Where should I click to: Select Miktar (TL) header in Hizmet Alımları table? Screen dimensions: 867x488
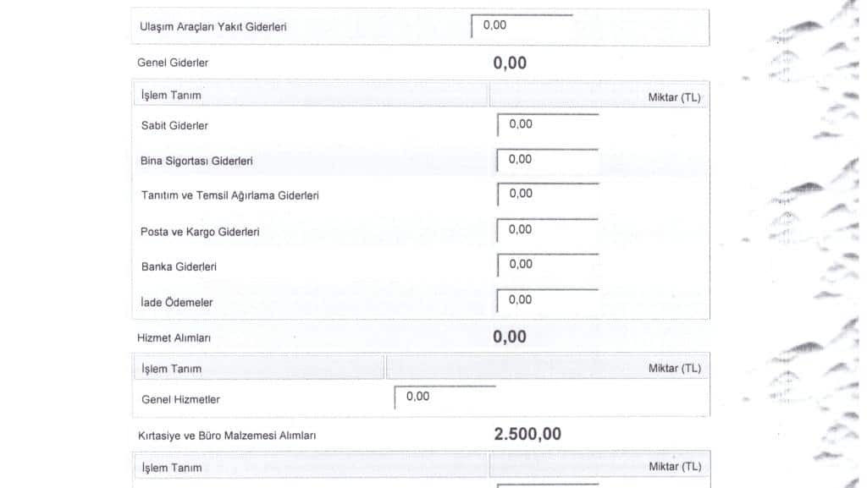[674, 369]
